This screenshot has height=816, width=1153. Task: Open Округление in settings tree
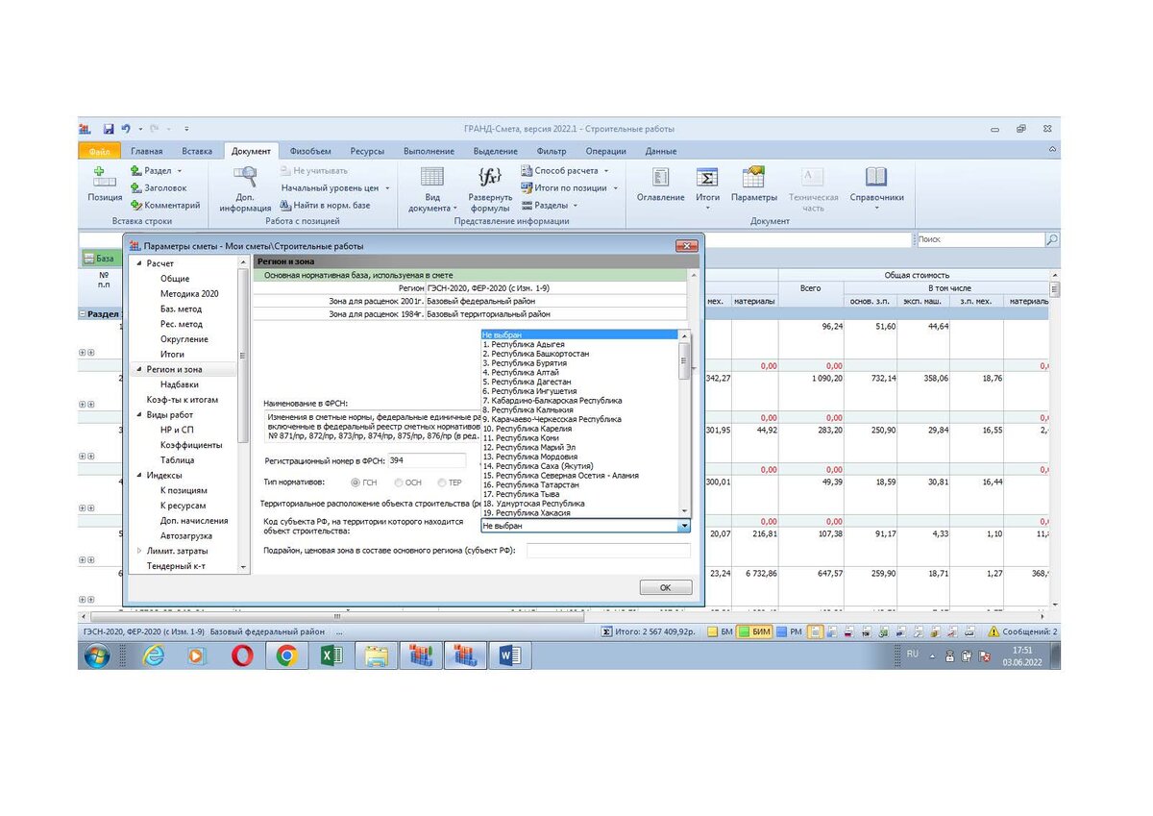pyautogui.click(x=184, y=339)
